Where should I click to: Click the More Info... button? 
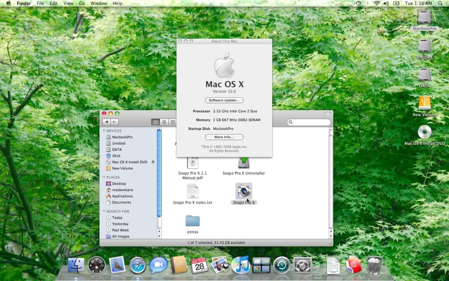[224, 137]
